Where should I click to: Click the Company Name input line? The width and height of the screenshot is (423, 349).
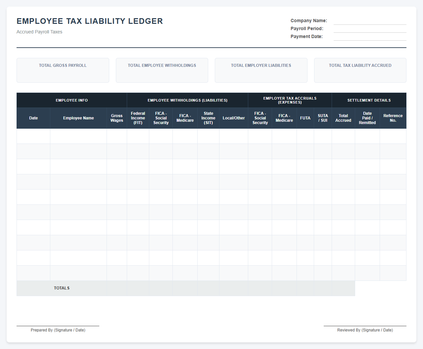click(x=370, y=21)
